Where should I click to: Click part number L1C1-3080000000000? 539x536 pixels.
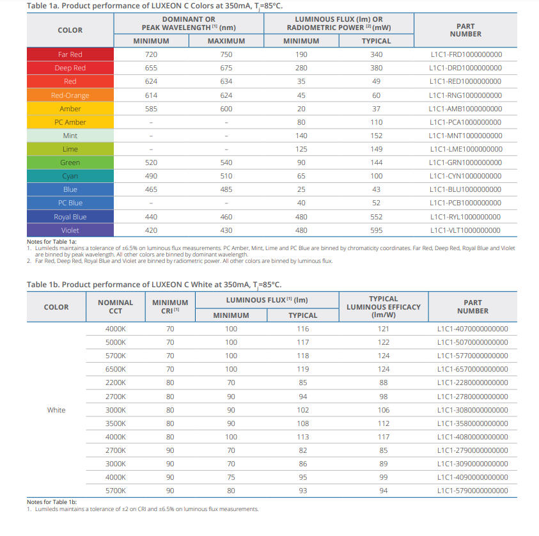click(x=473, y=410)
